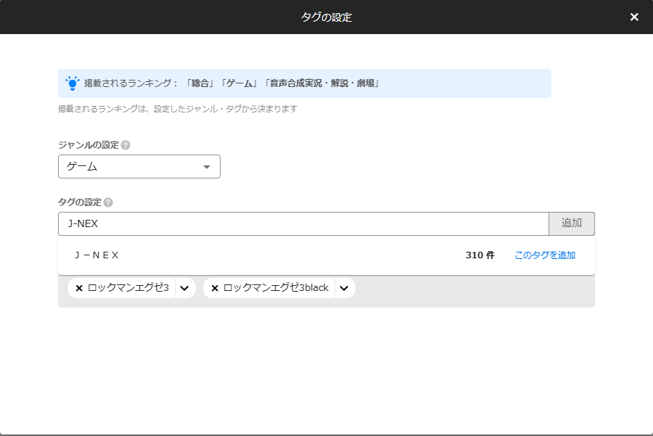Expand the chevron on the ロックマンエグゼ3 tag
This screenshot has width=653, height=436.
(x=184, y=288)
